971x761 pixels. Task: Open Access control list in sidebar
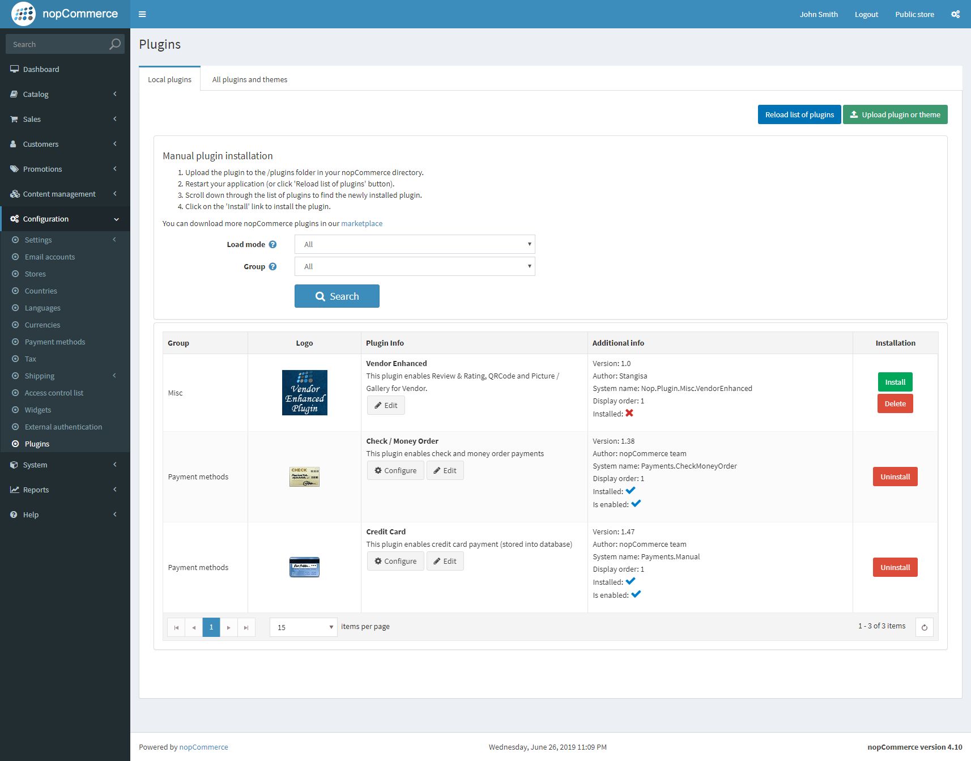[x=65, y=393]
